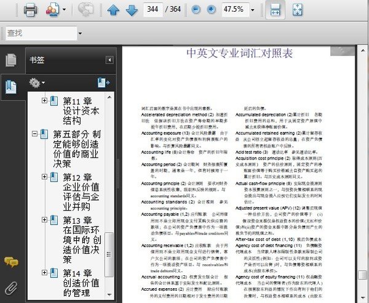Collapse the 书签 panel with the arrow button
The height and width of the screenshot is (303, 369).
coord(109,60)
